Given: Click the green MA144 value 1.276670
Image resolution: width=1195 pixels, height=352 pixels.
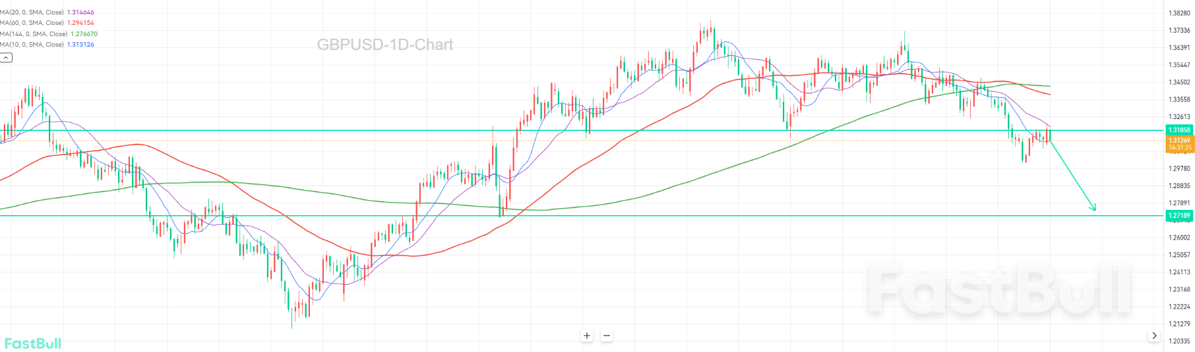Looking at the screenshot, I should (84, 34).
